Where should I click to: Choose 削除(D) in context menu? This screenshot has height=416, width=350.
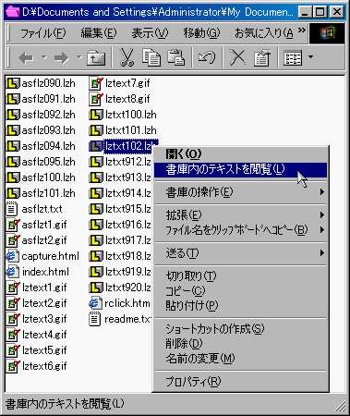click(240, 344)
